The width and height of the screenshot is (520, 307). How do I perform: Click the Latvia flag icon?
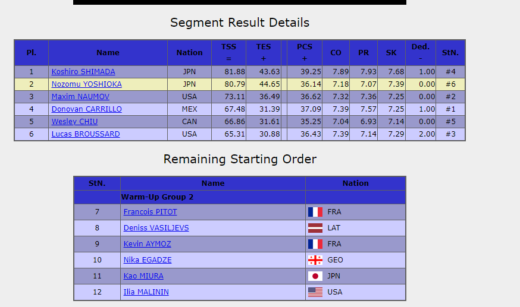coord(315,228)
